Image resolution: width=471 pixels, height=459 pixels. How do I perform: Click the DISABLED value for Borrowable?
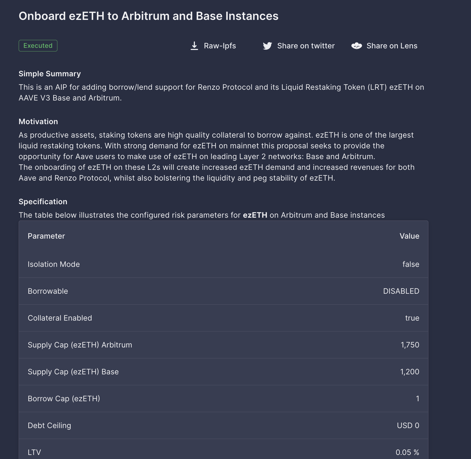[x=401, y=291]
